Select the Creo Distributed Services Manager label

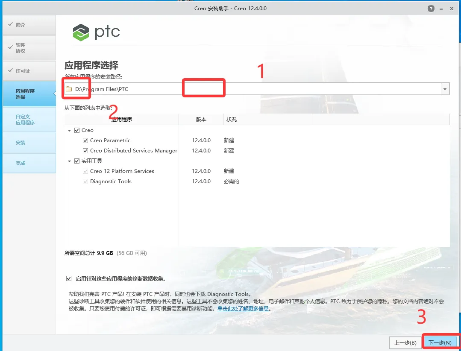pos(134,151)
